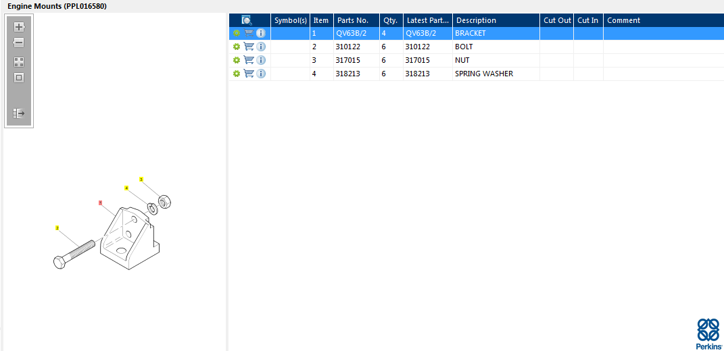Click latest part 318213 cell
The width and height of the screenshot is (724, 351).
(x=427, y=74)
